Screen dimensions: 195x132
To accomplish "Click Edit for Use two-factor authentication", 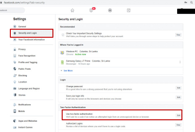I will [x=179, y=115].
